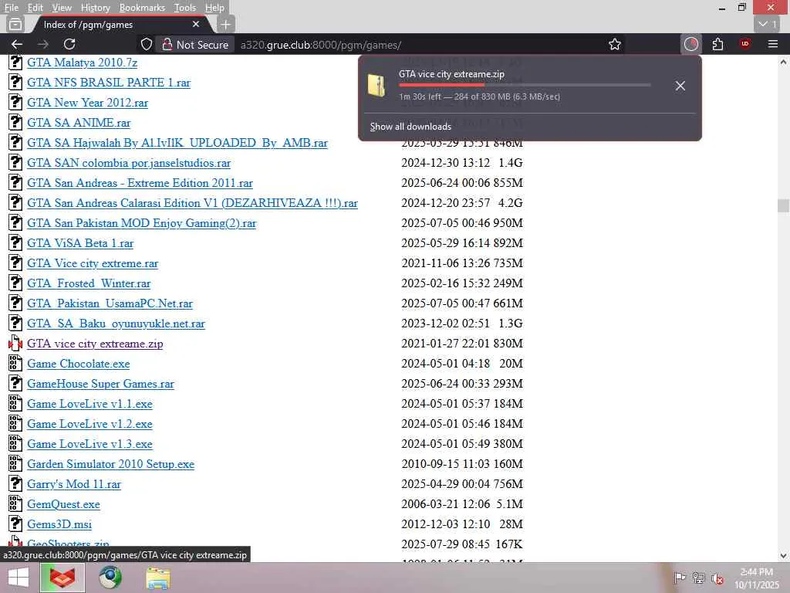Open the extensions puzzle-piece menu

click(x=718, y=44)
